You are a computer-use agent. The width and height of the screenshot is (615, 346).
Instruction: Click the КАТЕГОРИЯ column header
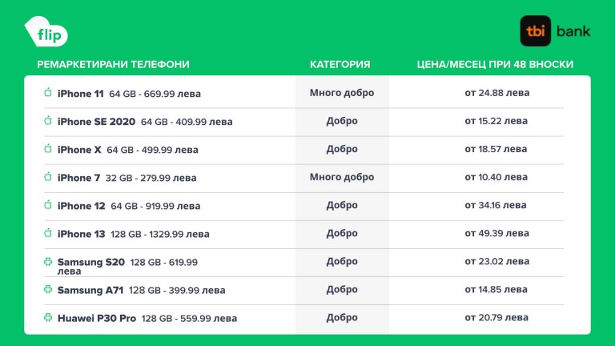[341, 64]
